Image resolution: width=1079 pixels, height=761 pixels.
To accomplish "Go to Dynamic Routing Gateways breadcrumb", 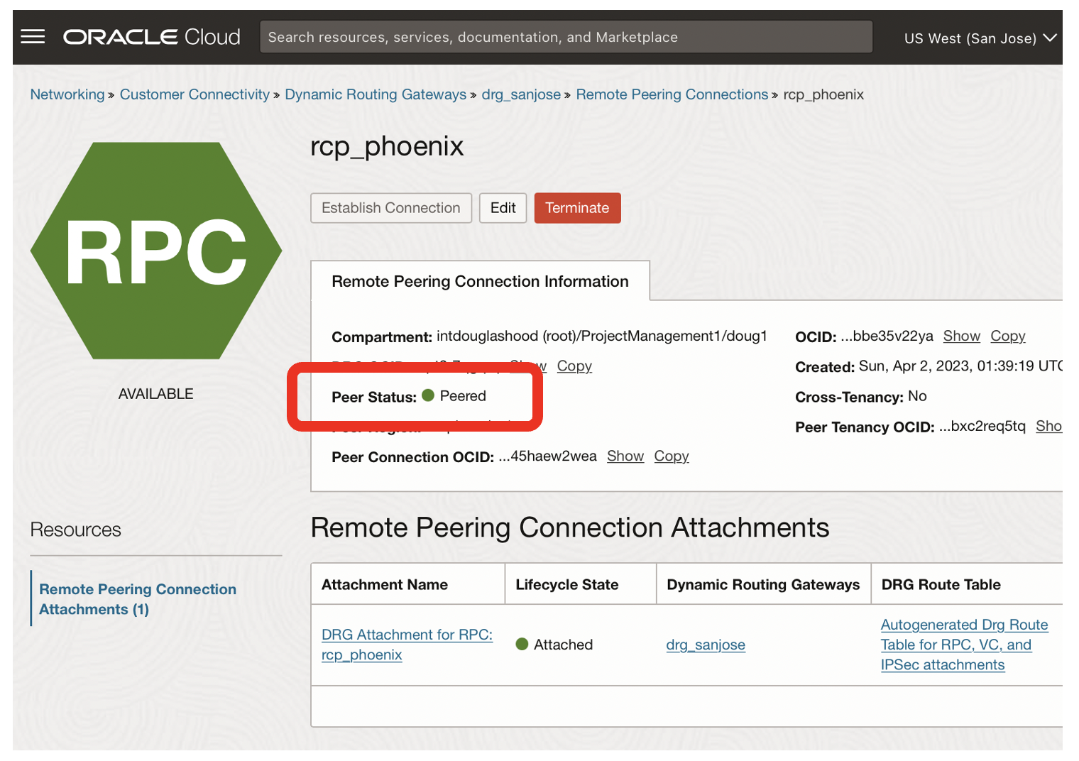I will (376, 94).
